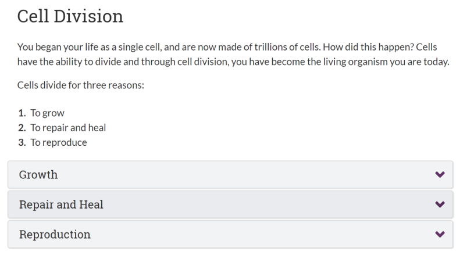Viewport: 467px width, 255px height.
Task: Expand the Growth accordion section
Action: pyautogui.click(x=230, y=174)
